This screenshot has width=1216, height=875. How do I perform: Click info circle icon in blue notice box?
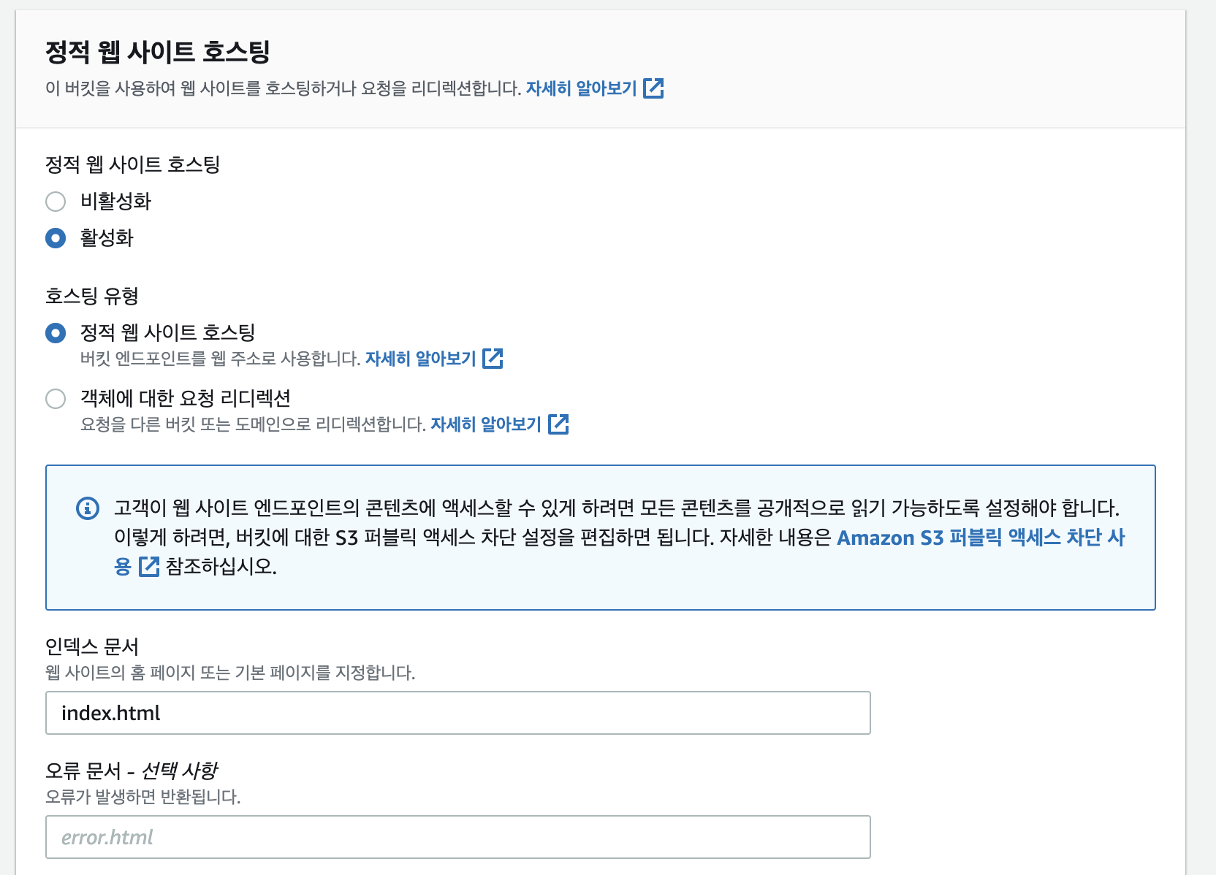tap(88, 508)
